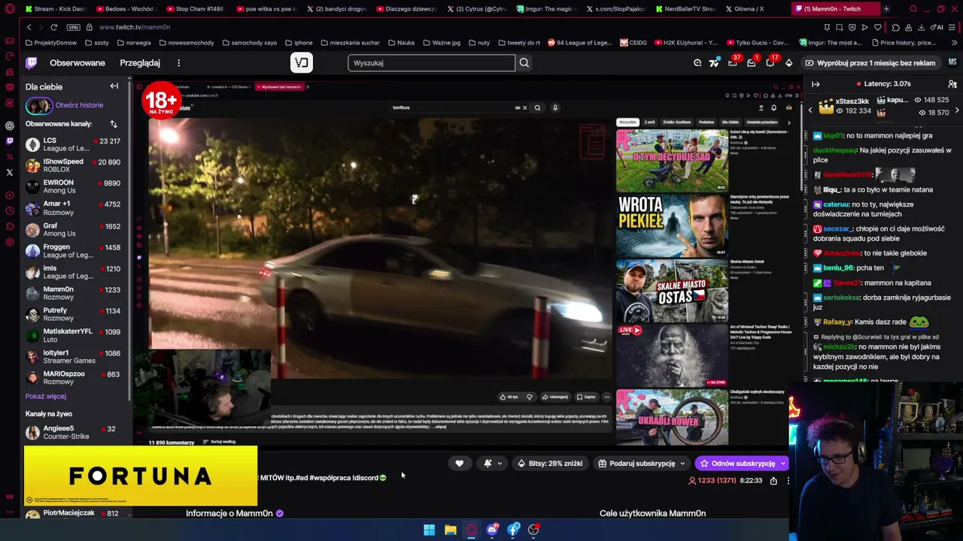Click Pokaż więcej in sidebar
Screen dimensions: 963x541
click(46, 396)
